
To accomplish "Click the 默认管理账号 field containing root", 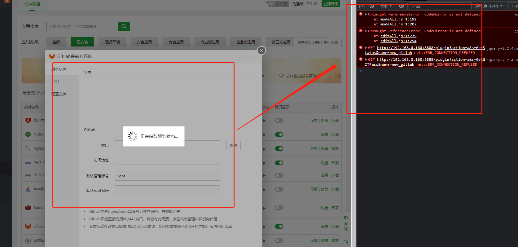I will 168,176.
